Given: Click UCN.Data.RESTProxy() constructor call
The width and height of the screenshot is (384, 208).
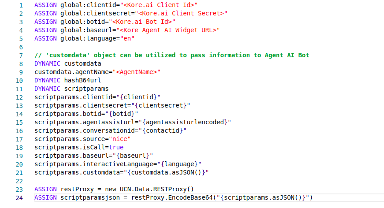Looking at the screenshot, I should click(157, 189).
